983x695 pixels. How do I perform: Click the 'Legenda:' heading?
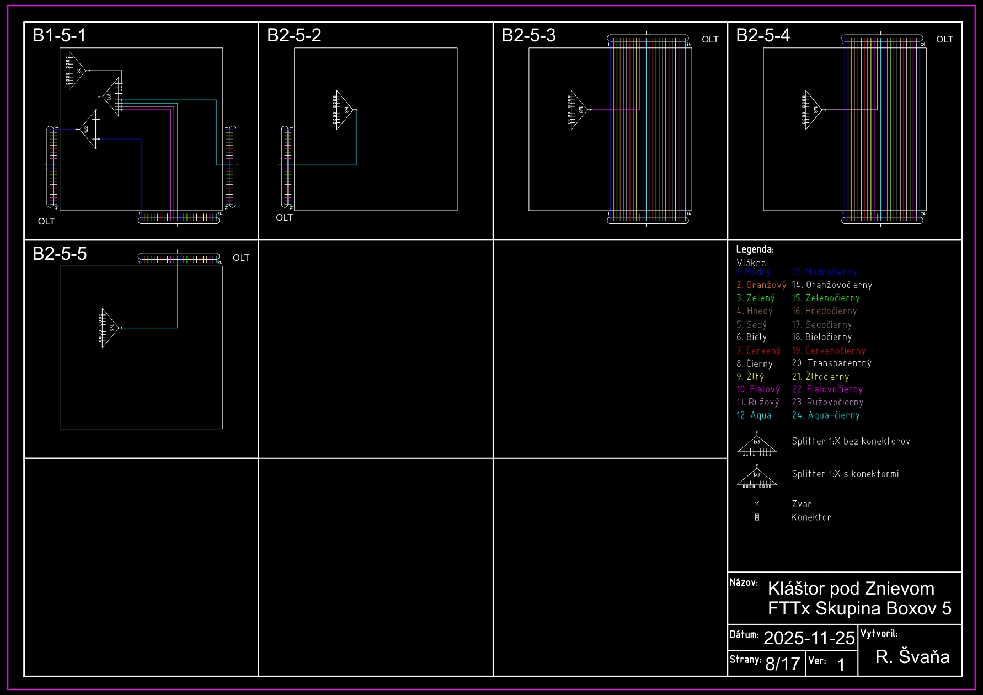755,249
